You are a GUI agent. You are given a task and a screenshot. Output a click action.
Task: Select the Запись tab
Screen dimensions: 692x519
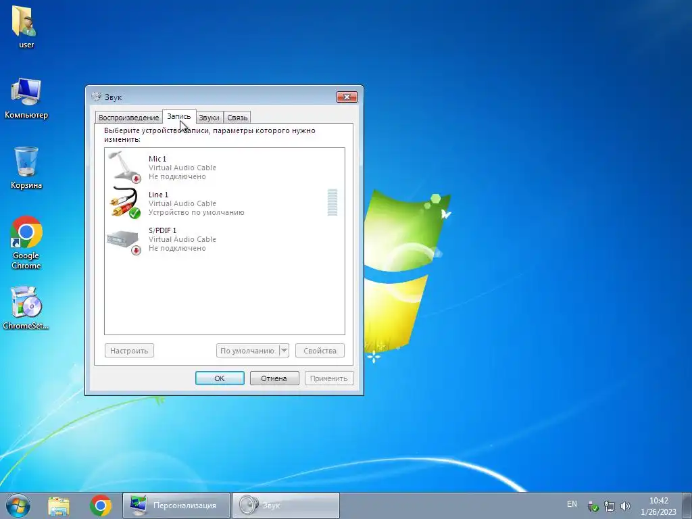[178, 116]
